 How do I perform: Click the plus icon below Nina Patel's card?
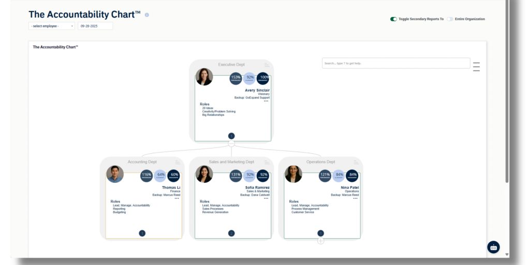point(320,241)
